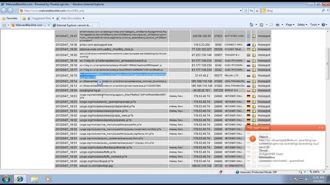Open Windows Explorer folder on the taskbar
The image size is (330, 185).
pyautogui.click(x=35, y=179)
